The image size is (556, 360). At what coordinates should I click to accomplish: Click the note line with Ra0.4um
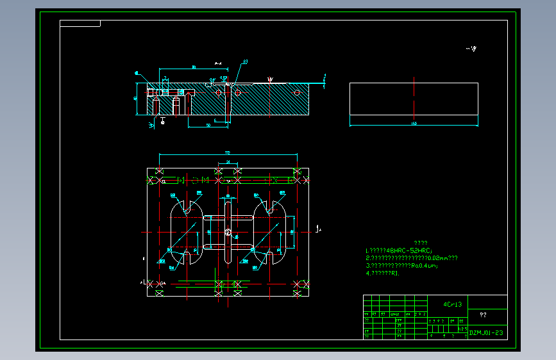[x=401, y=265]
